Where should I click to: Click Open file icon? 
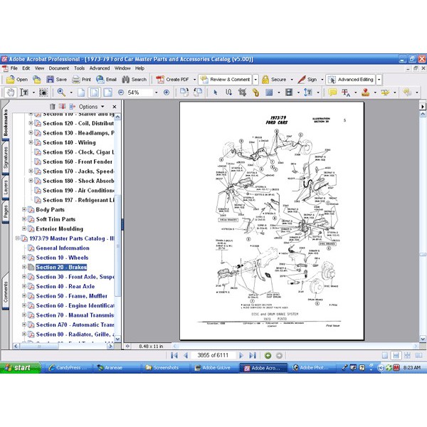[x=17, y=80]
